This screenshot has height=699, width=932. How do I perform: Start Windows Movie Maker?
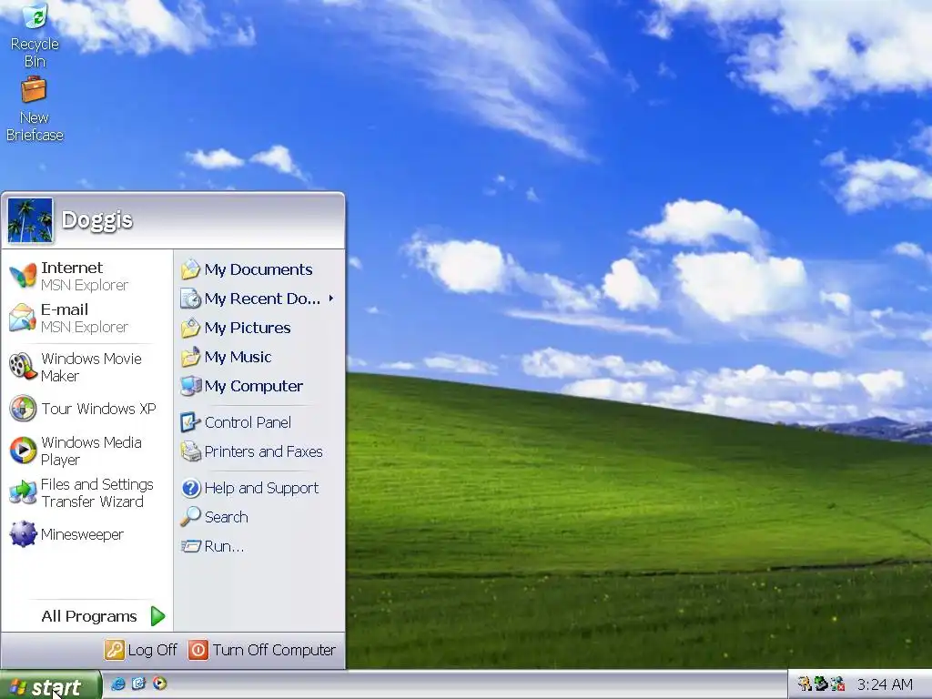86,367
